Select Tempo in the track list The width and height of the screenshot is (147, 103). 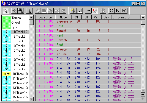tap(16, 18)
